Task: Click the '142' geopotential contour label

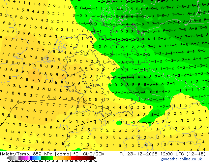Action: (84, 102)
